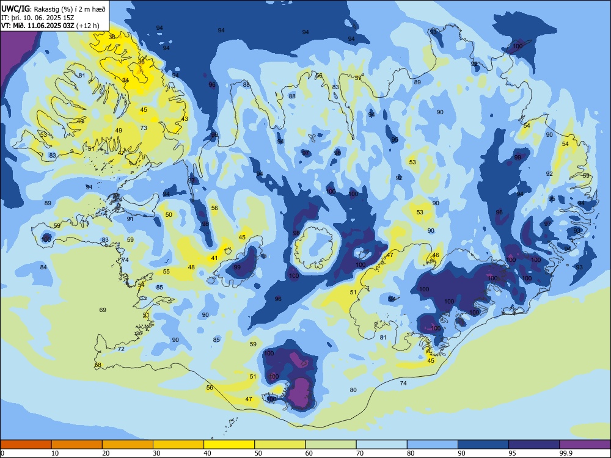Image resolution: width=611 pixels, height=458 pixels.
Task: Click the purple above-99.9 legend swatch
Action: pos(585,445)
